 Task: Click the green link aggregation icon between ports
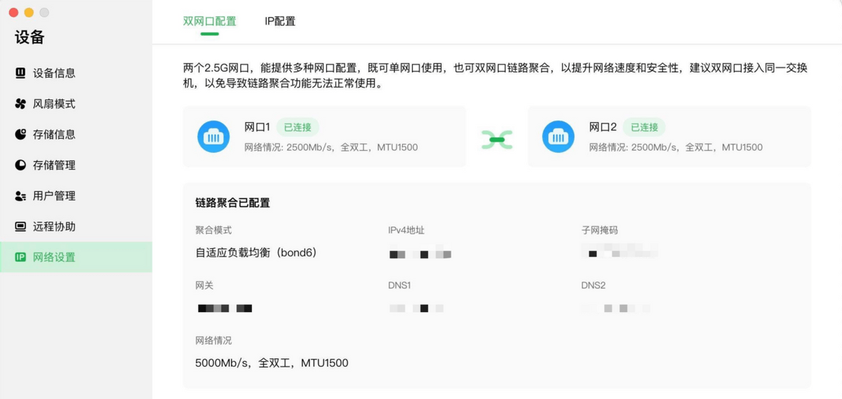click(x=497, y=139)
